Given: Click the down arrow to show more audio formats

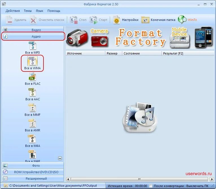Looking at the screenshot, I should tap(60, 158).
